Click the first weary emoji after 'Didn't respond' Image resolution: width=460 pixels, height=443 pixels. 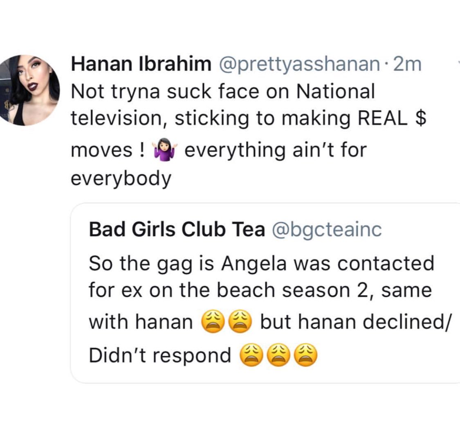tap(252, 355)
